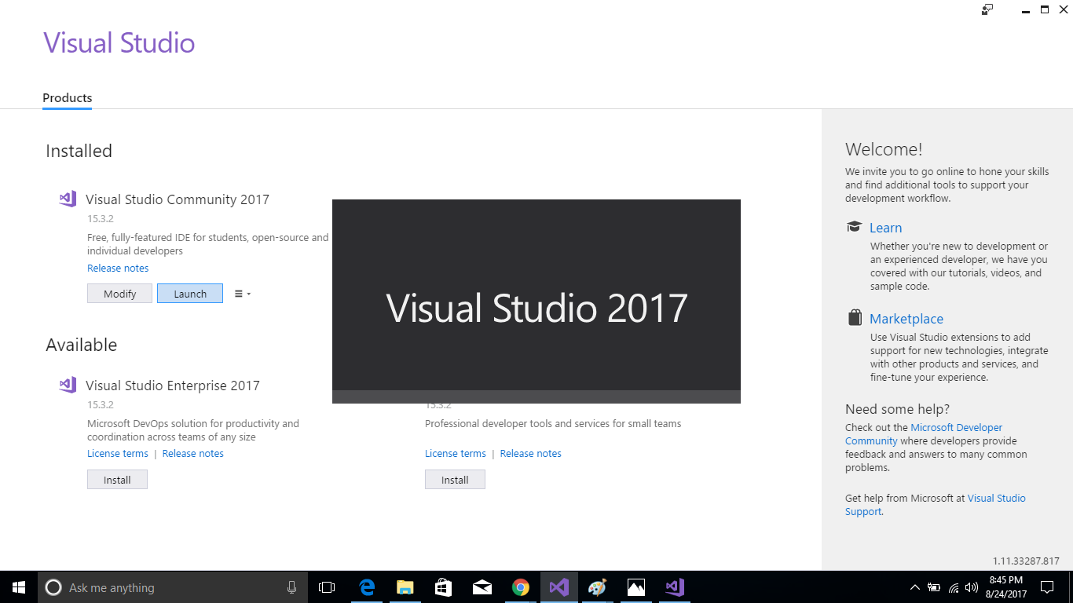1073x603 pixels.
Task: Open Task View from the taskbar
Action: tap(326, 587)
